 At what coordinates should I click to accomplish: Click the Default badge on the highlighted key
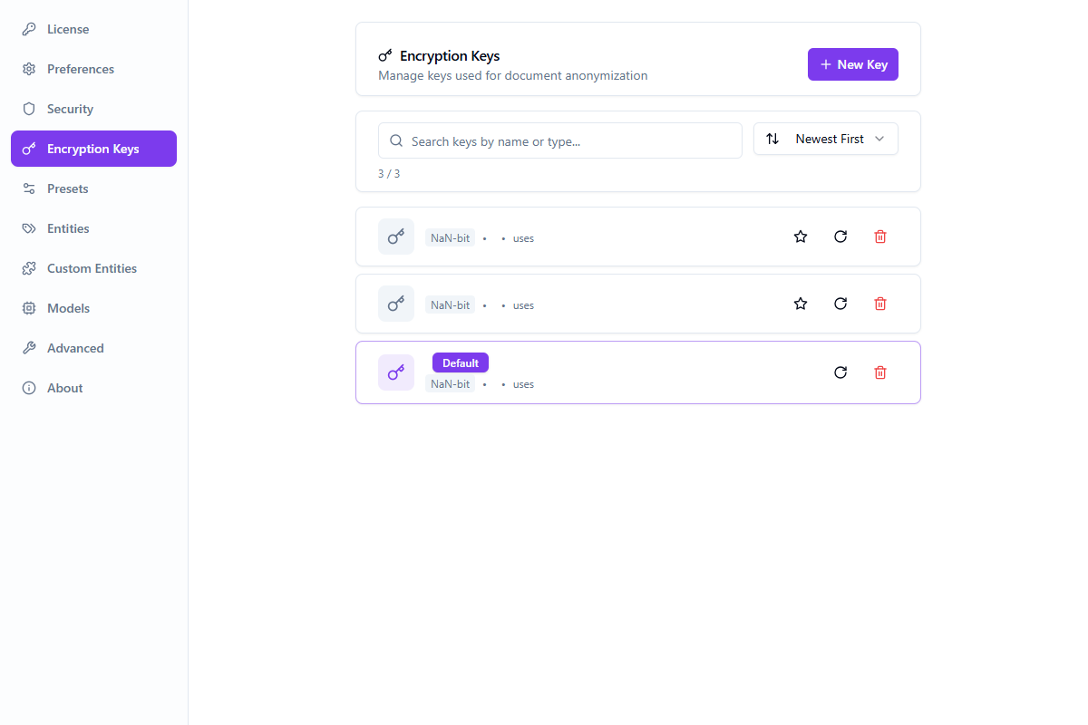(x=460, y=362)
